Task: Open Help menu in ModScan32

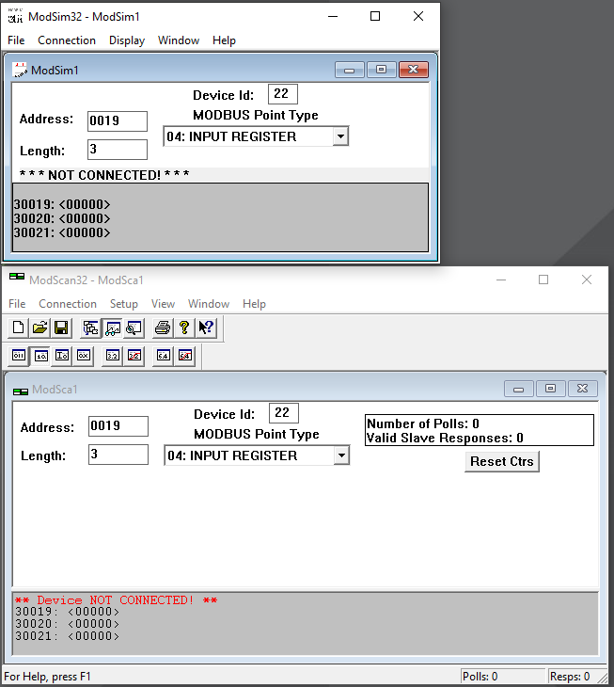Action: pos(254,304)
